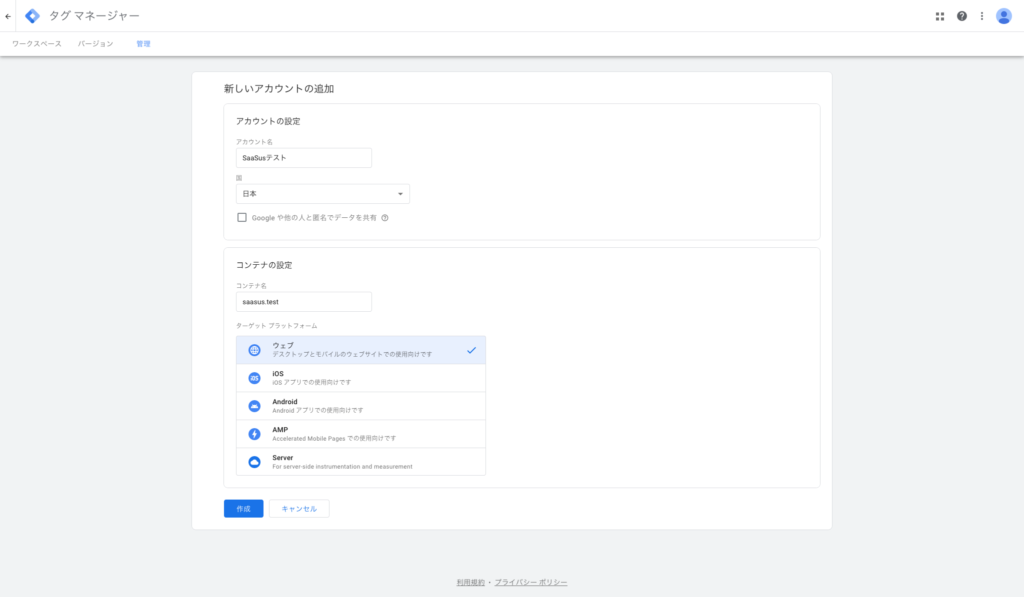This screenshot has width=1024, height=597.
Task: Click the コンテナの設定 section heading
Action: coord(264,265)
